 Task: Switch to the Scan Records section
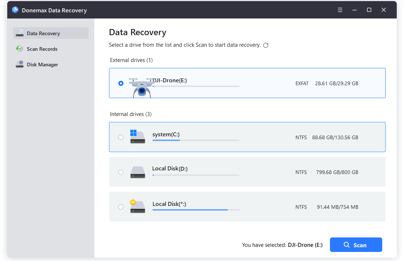(42, 49)
